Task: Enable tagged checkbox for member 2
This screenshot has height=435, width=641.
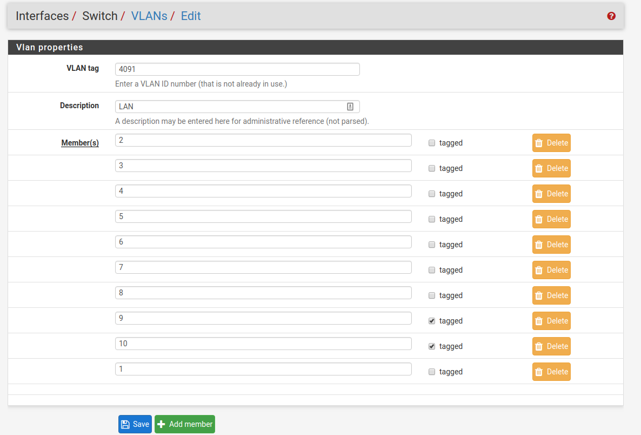Action: pyautogui.click(x=432, y=143)
